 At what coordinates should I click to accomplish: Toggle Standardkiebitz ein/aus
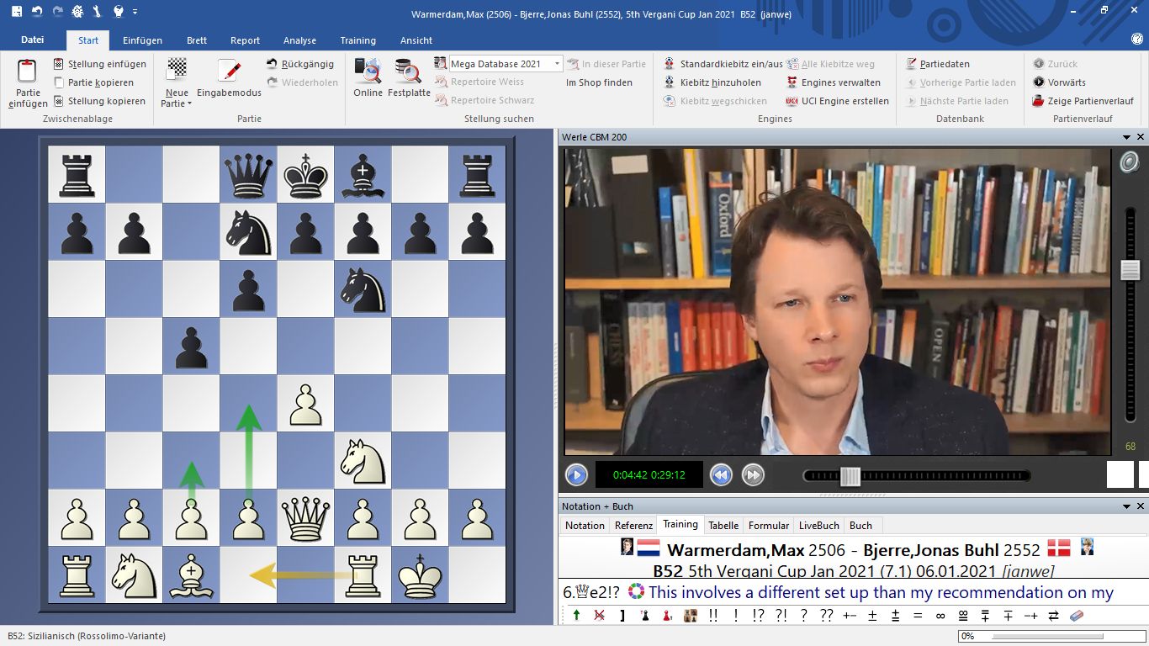click(723, 64)
